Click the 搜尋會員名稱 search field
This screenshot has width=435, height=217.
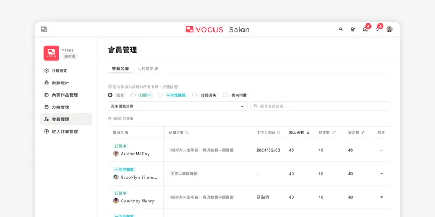pos(320,106)
